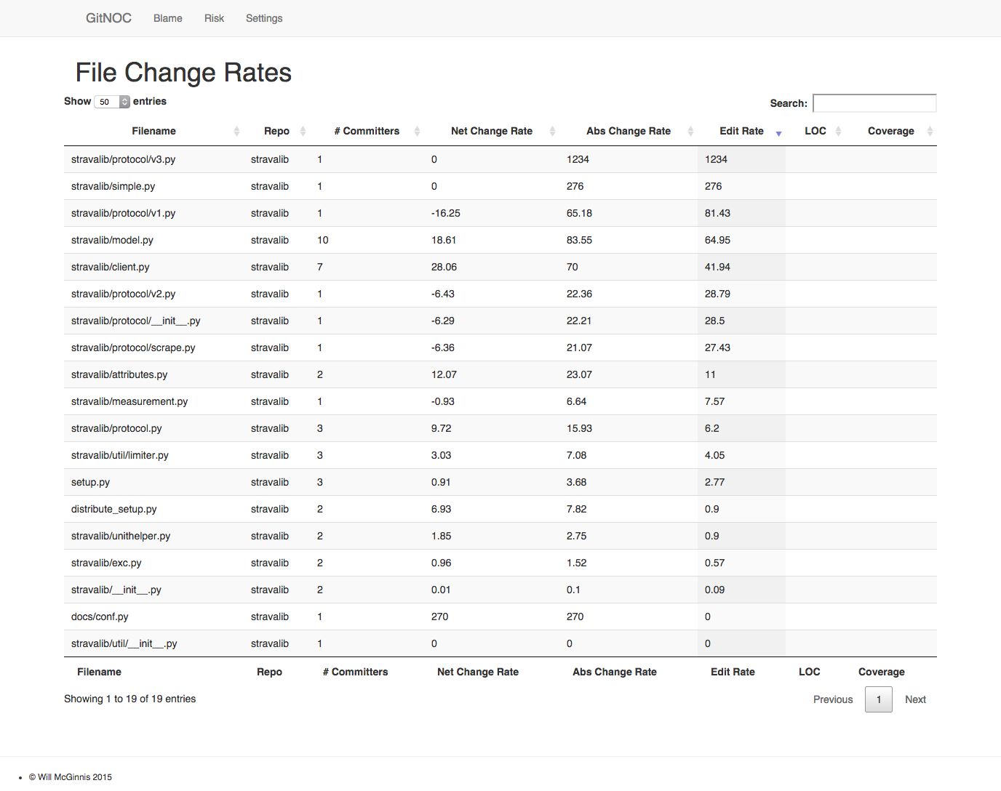This screenshot has width=1001, height=791.
Task: Select page 1 in pagination
Action: pyautogui.click(x=878, y=699)
